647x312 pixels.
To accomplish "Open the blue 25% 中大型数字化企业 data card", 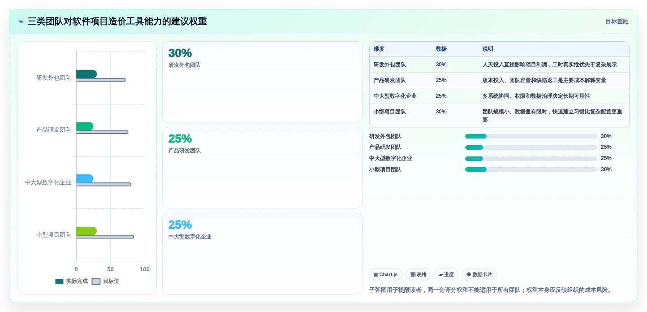I will click(x=263, y=254).
